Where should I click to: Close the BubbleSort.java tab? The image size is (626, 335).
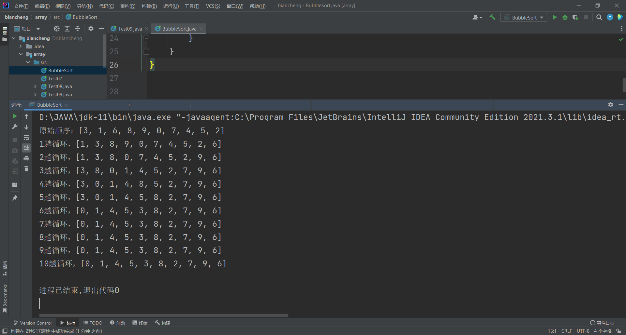click(x=201, y=29)
